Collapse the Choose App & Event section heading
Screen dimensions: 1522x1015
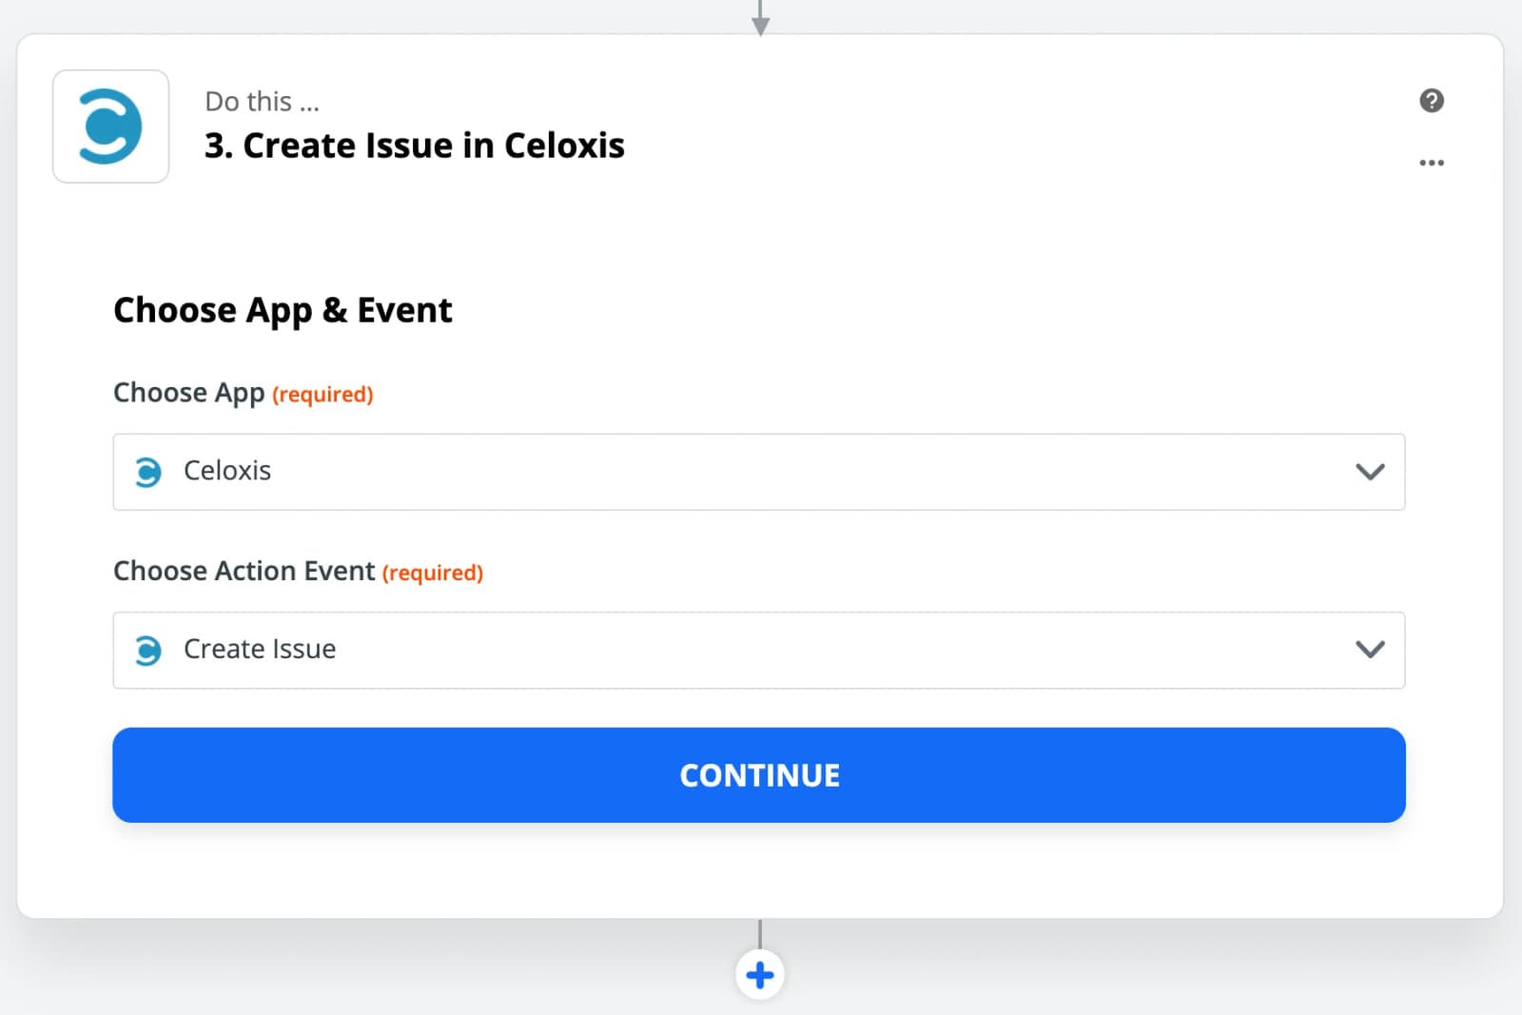283,310
